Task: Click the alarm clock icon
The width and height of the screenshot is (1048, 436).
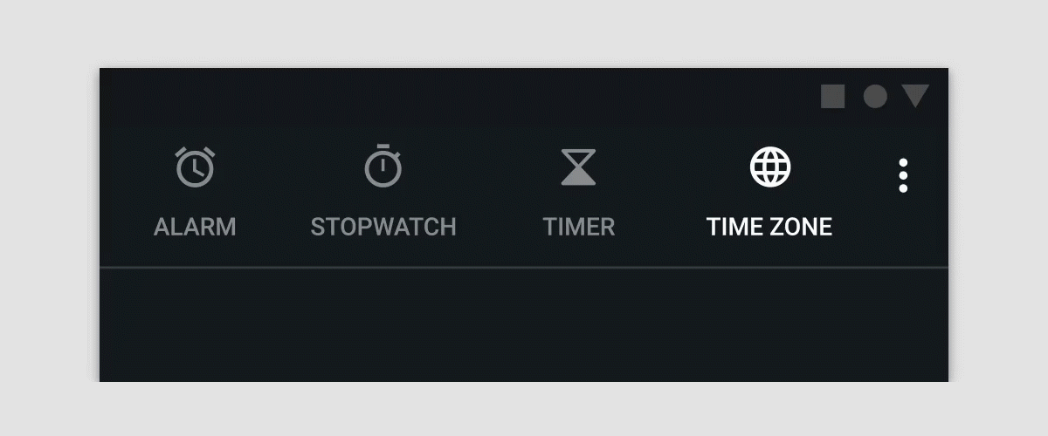Action: click(x=195, y=167)
